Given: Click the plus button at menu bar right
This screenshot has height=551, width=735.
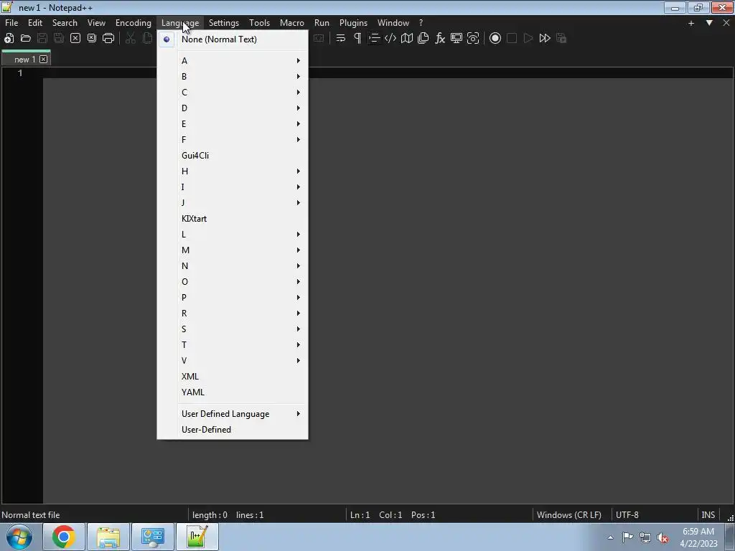Looking at the screenshot, I should coord(691,23).
